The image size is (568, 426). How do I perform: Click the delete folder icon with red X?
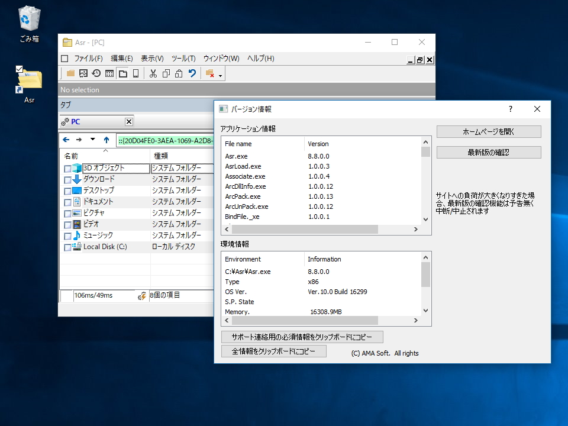[x=209, y=73]
